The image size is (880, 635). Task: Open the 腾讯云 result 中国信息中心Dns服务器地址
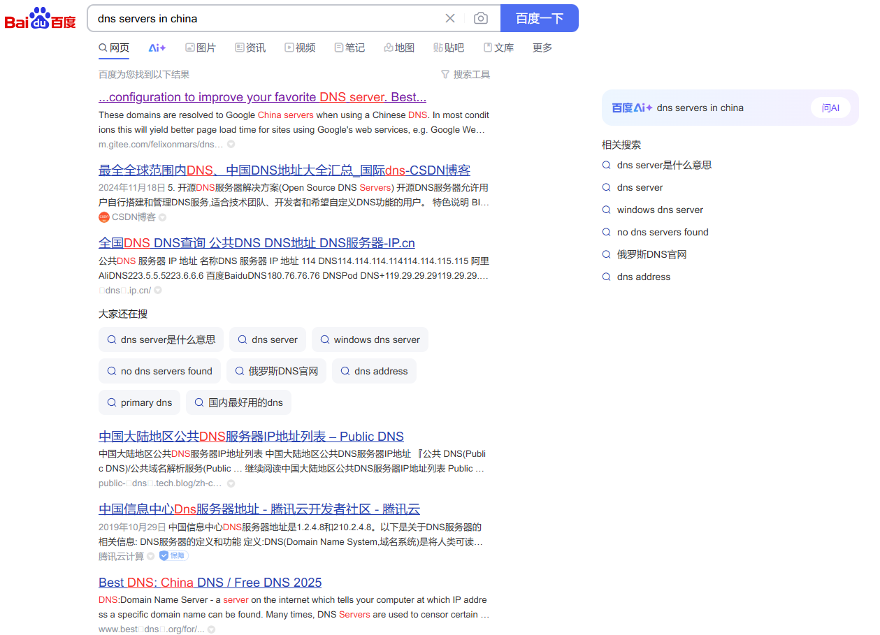[x=259, y=509]
